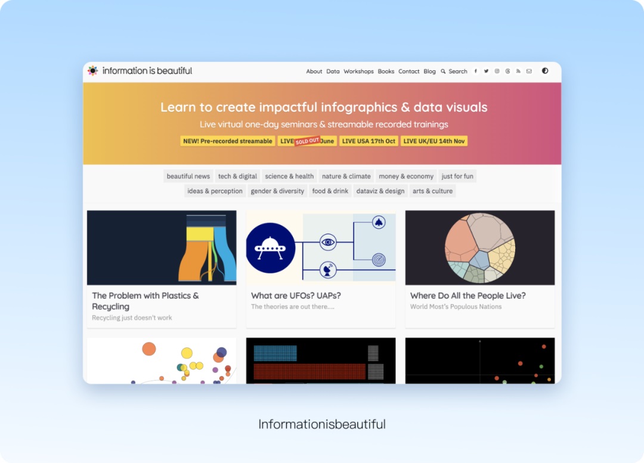Image resolution: width=644 pixels, height=463 pixels.
Task: Click the email envelope icon
Action: tap(529, 71)
